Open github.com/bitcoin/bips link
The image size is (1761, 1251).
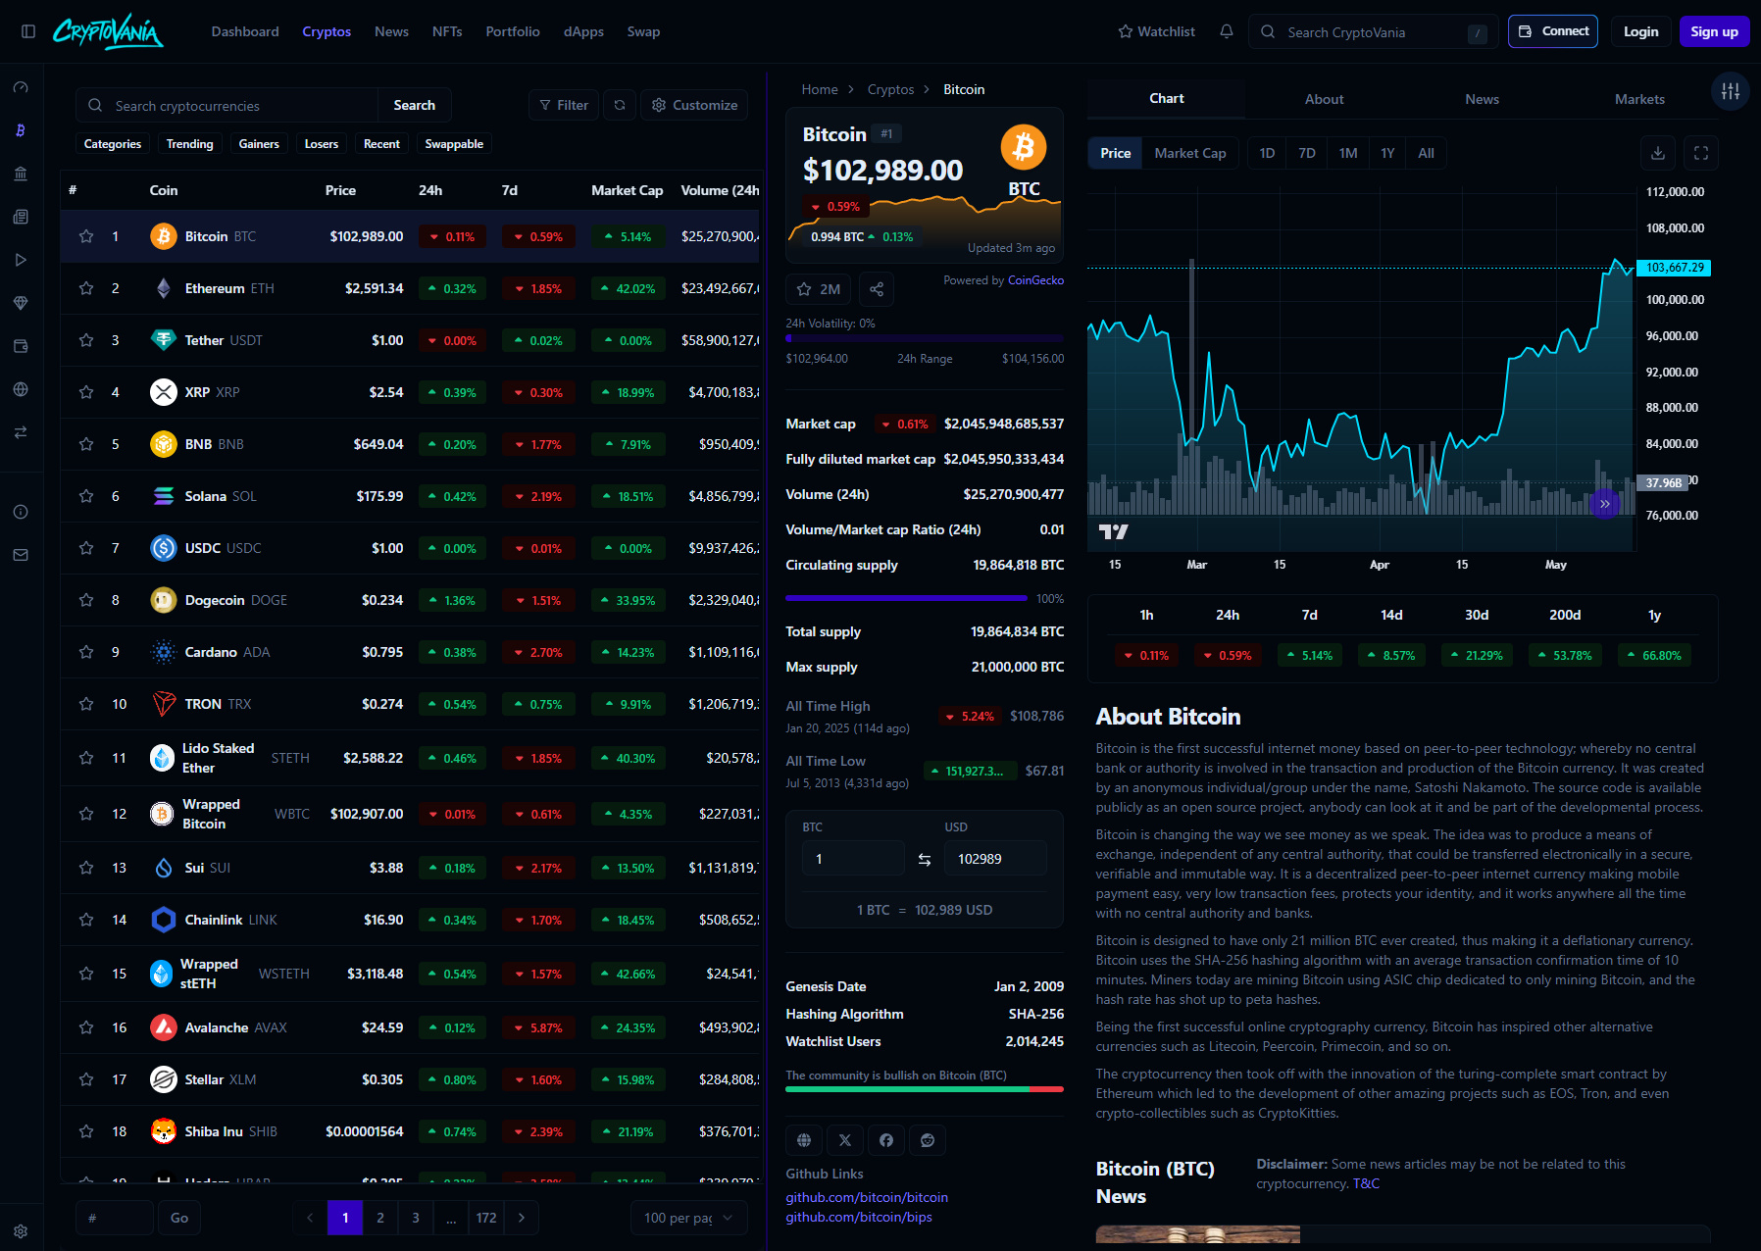point(859,1217)
